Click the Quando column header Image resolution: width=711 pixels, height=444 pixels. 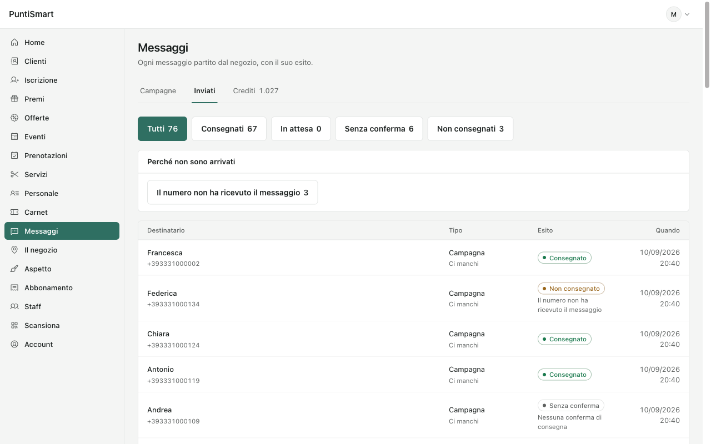tap(668, 230)
